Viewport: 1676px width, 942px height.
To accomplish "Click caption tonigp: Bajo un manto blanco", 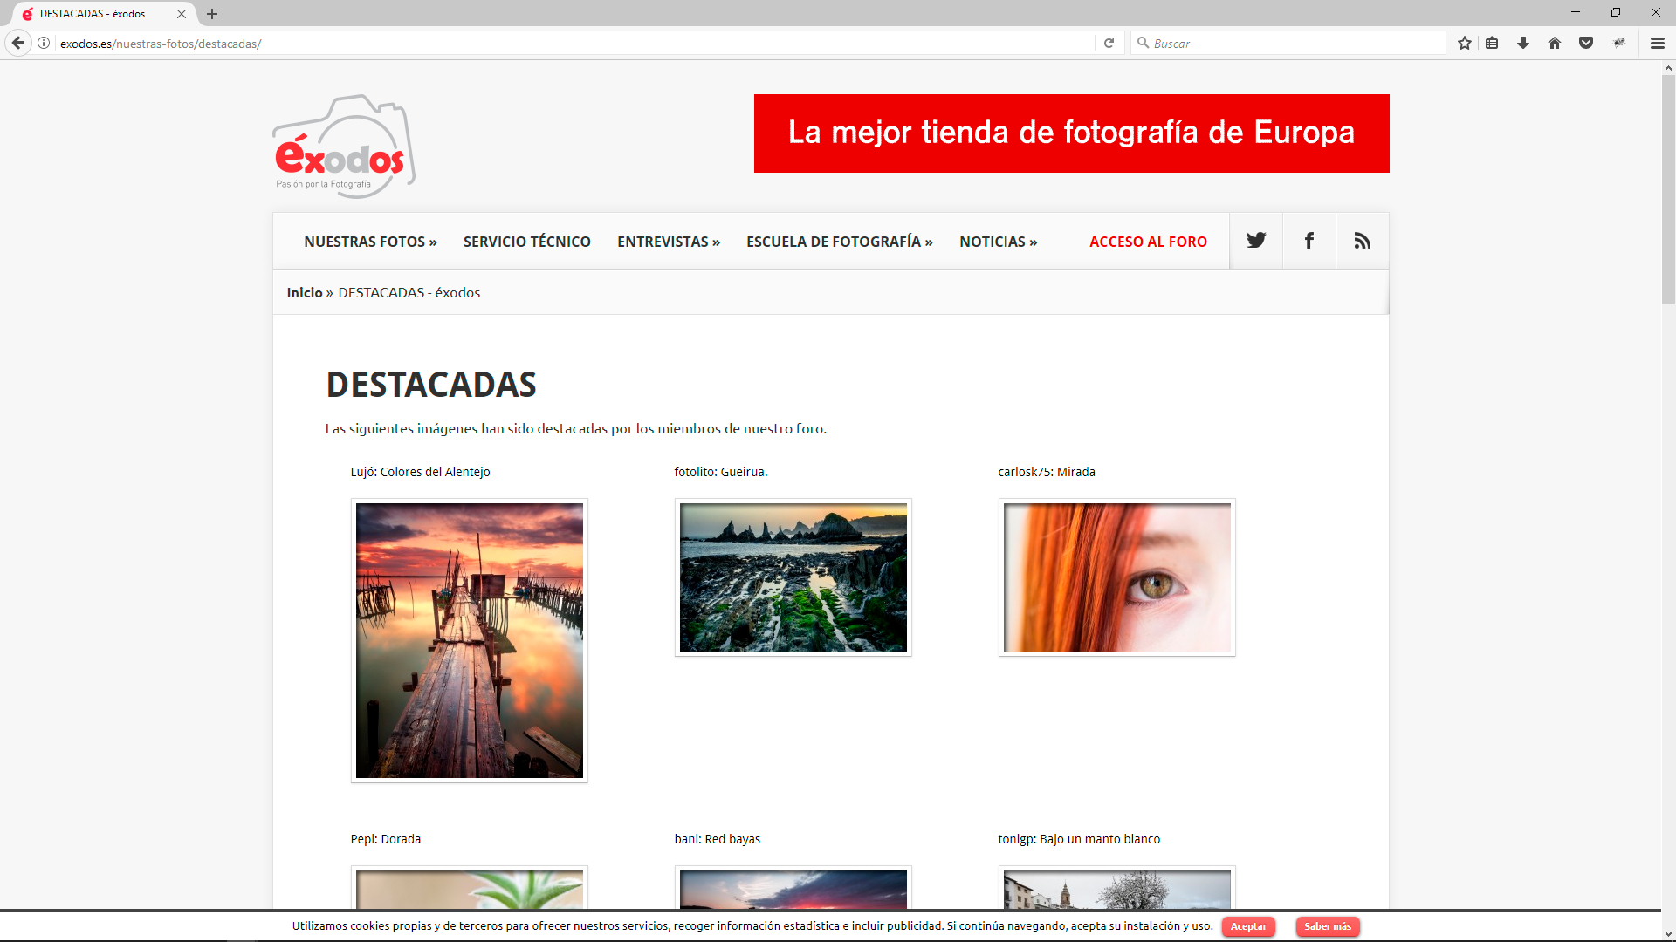I will (x=1079, y=839).
